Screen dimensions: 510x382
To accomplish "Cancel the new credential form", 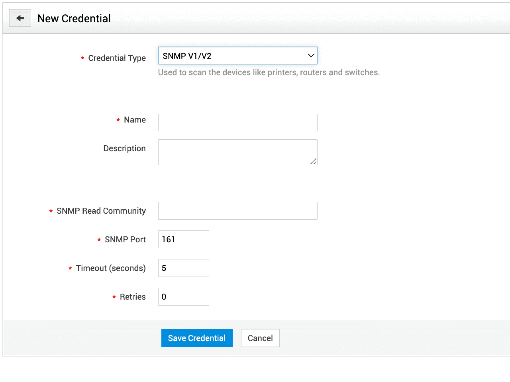I will tap(260, 338).
